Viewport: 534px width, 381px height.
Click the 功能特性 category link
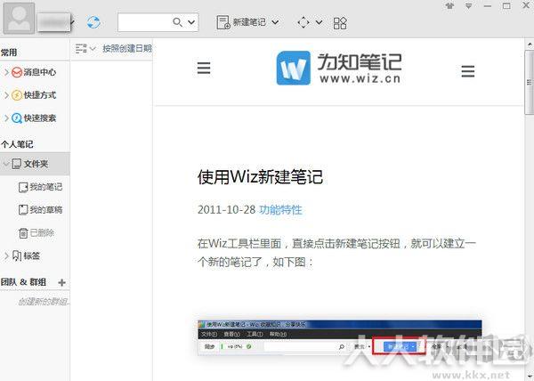click(x=280, y=210)
